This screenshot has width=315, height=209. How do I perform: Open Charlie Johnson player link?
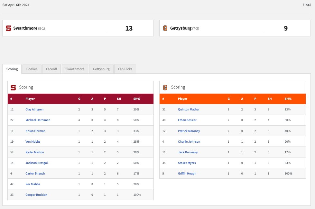189,142
